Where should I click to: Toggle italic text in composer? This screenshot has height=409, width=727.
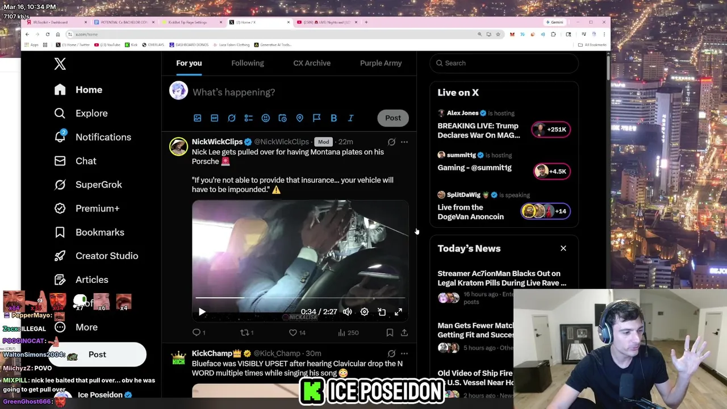pyautogui.click(x=350, y=118)
